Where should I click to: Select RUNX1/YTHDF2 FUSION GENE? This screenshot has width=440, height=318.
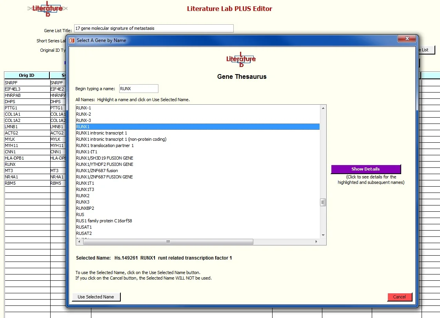[x=198, y=164]
